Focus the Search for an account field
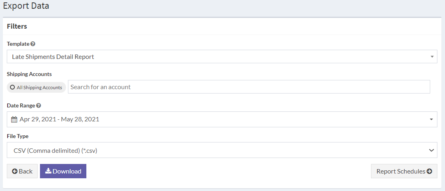Screen dimensions: 445x191 pos(249,87)
